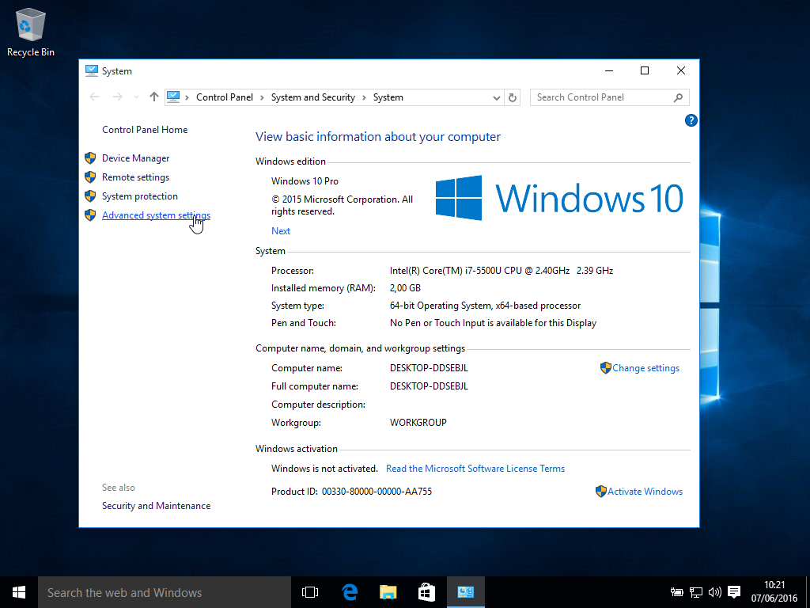Open Task View from the taskbar
The width and height of the screenshot is (810, 608).
click(310, 592)
